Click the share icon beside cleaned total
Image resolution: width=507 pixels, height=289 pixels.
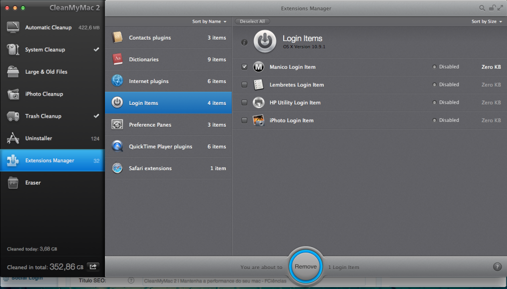(x=93, y=267)
